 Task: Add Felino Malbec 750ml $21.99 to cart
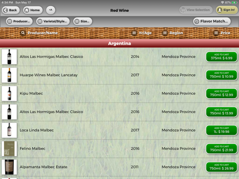tap(222, 149)
